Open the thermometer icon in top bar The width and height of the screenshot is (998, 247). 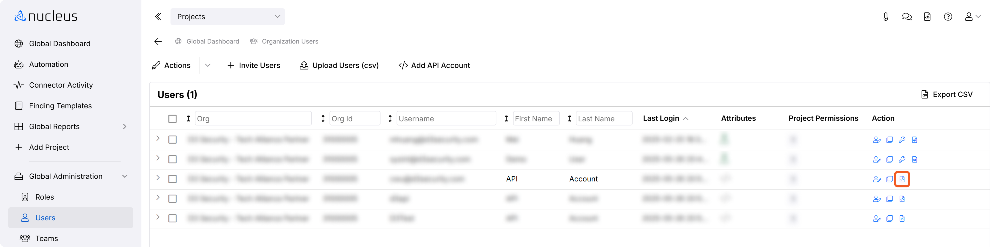(886, 17)
